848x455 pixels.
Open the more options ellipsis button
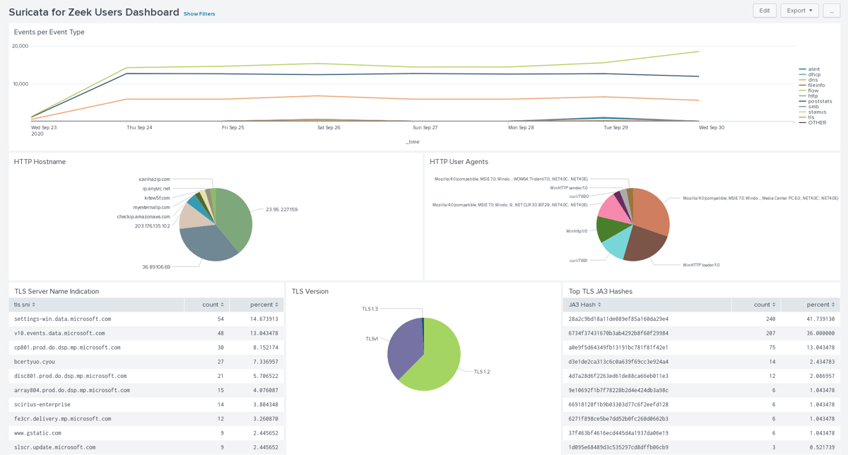coord(831,11)
